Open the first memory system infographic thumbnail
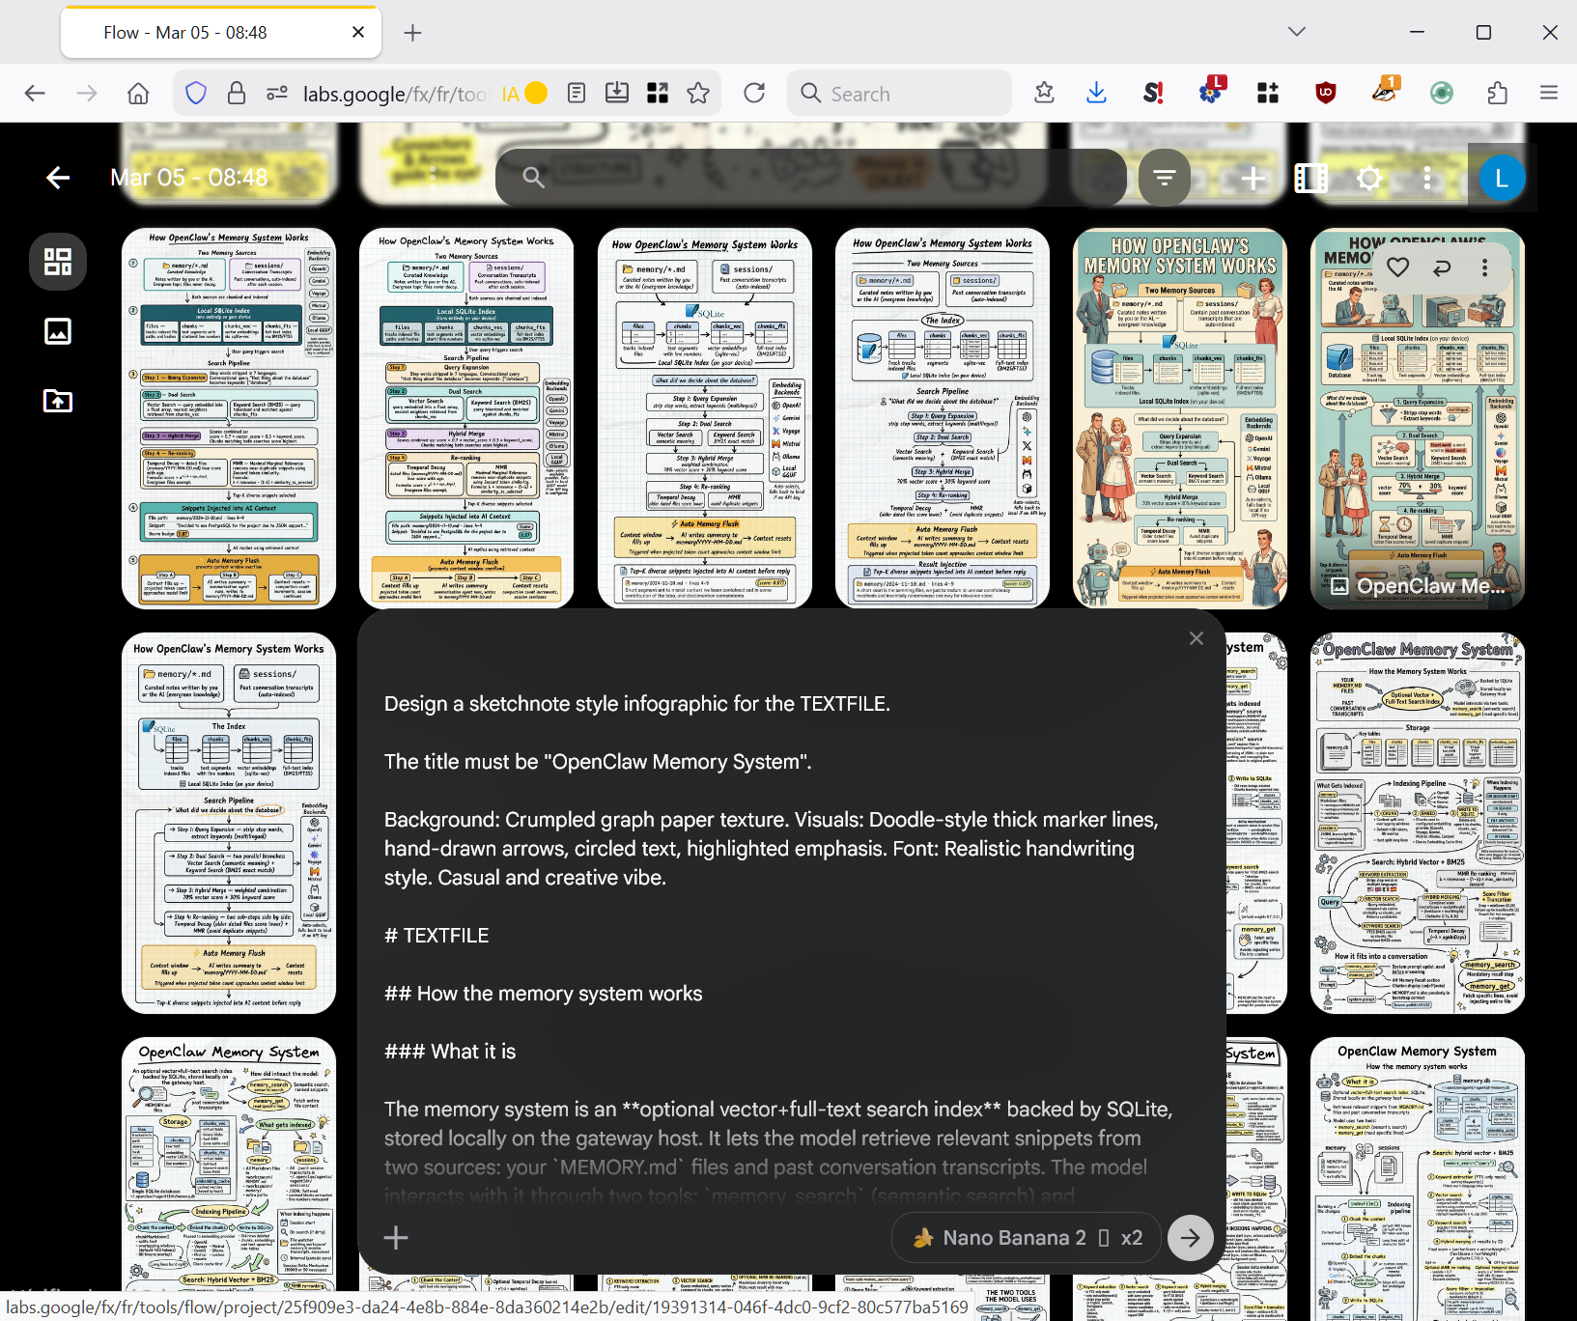The height and width of the screenshot is (1321, 1577). [229, 418]
